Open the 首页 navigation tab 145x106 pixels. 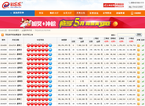tap(41, 13)
